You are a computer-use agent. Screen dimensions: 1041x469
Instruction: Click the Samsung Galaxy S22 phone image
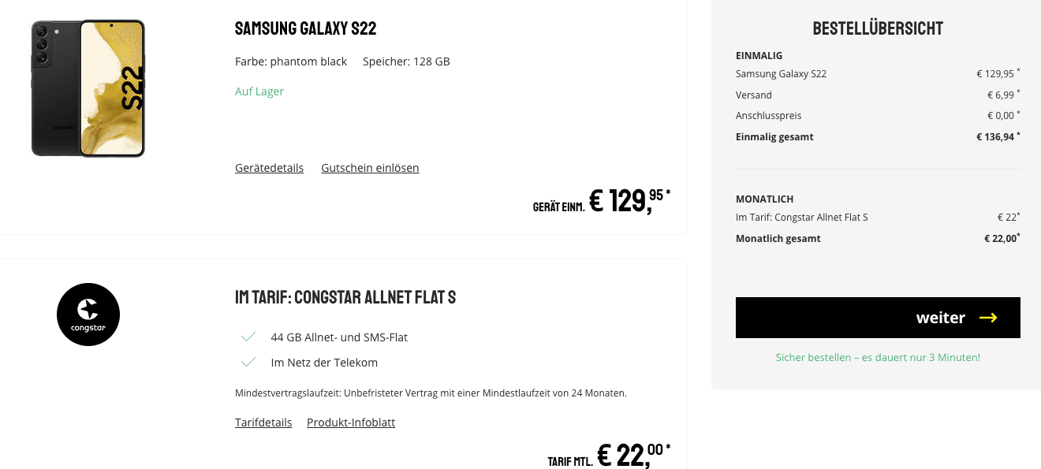88,88
